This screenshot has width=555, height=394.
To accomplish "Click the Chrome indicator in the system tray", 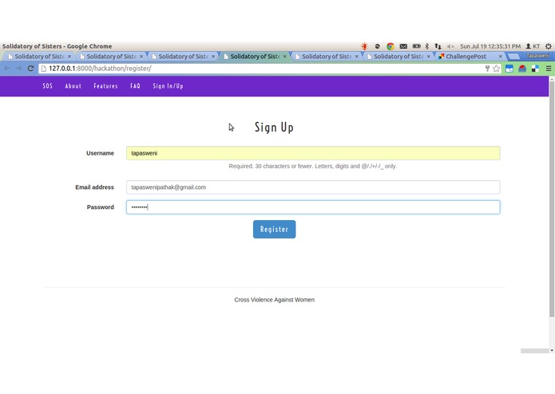I will (390, 46).
